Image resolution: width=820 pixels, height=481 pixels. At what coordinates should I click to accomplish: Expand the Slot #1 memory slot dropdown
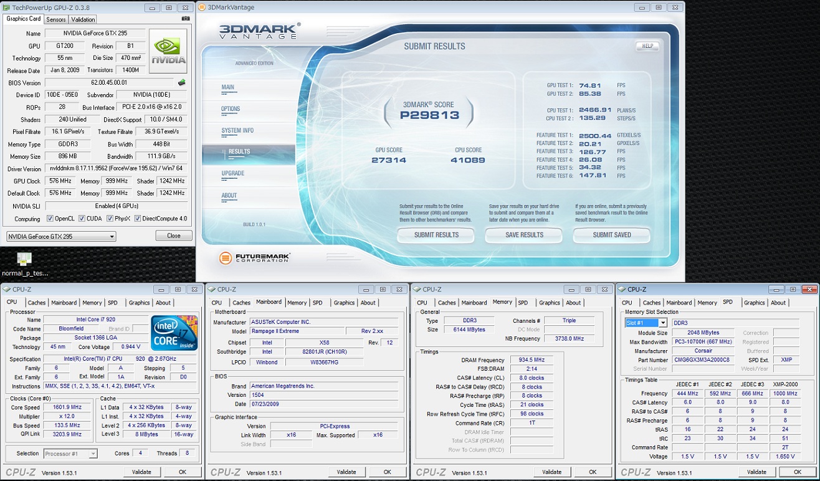[646, 323]
